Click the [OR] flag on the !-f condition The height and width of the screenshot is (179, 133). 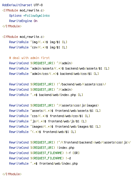pyautogui.click(x=76, y=153)
